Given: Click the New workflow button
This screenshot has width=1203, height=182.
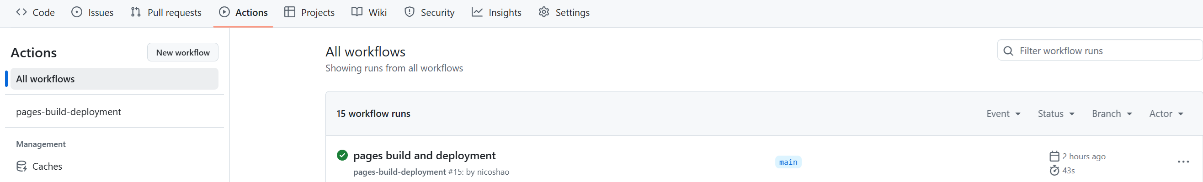Looking at the screenshot, I should pyautogui.click(x=183, y=53).
